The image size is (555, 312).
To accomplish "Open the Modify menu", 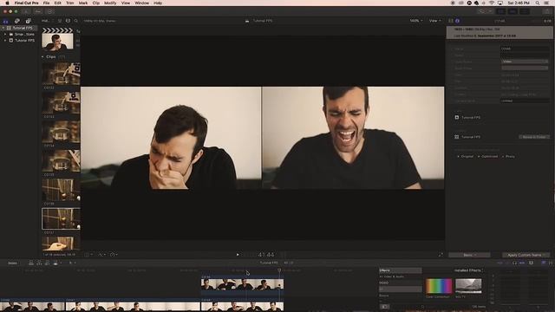I will pos(110,3).
